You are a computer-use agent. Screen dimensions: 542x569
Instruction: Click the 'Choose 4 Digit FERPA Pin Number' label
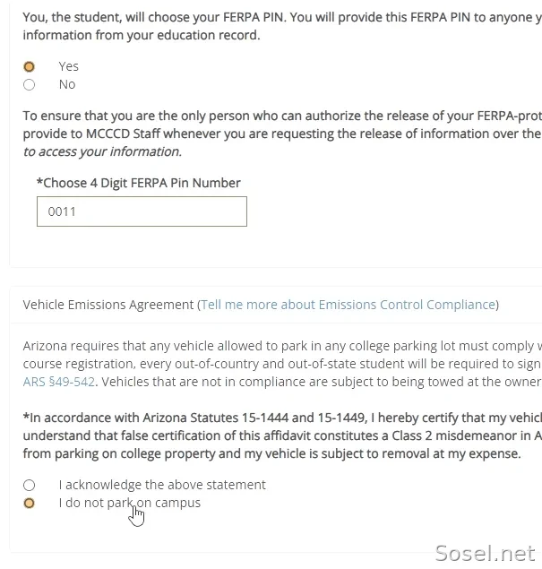tap(139, 183)
